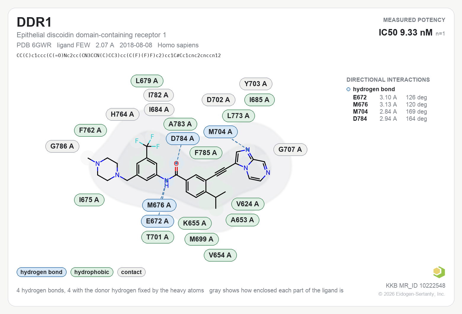
Task: Click residue label L773 A
Action: (x=238, y=116)
